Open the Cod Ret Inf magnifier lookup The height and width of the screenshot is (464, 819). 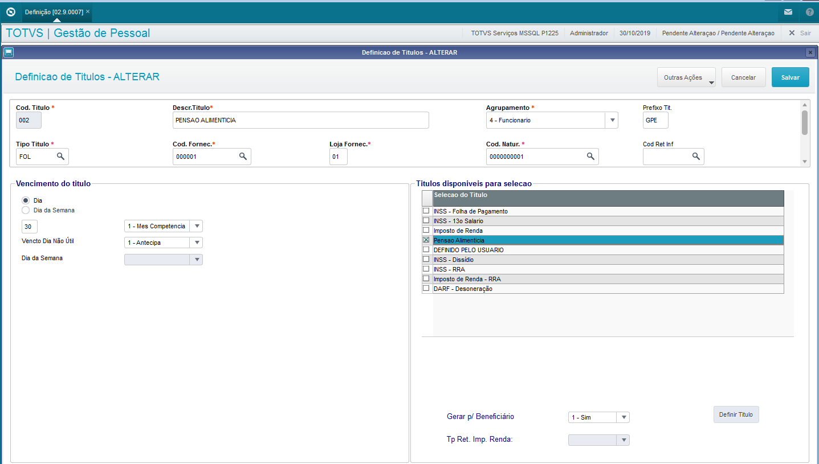[696, 156]
